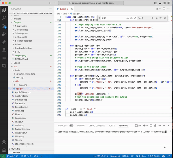173x158 pixels.
Task: Toggle Find in Selection
Action: tap(161, 18)
